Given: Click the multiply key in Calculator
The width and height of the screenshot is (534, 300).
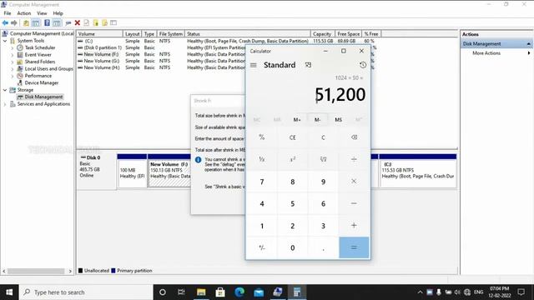Looking at the screenshot, I should (x=354, y=182).
